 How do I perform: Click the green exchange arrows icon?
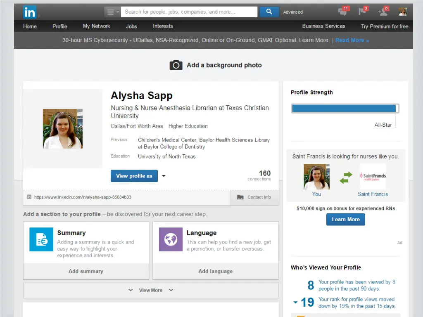[x=346, y=177]
